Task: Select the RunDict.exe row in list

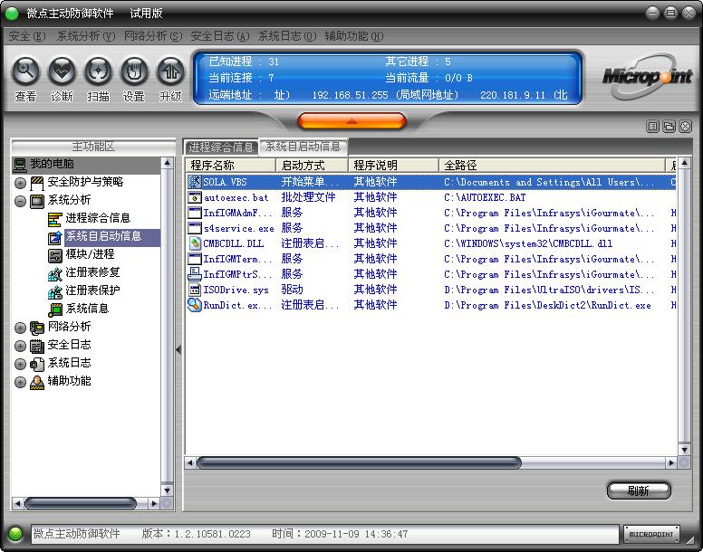Action: point(237,305)
